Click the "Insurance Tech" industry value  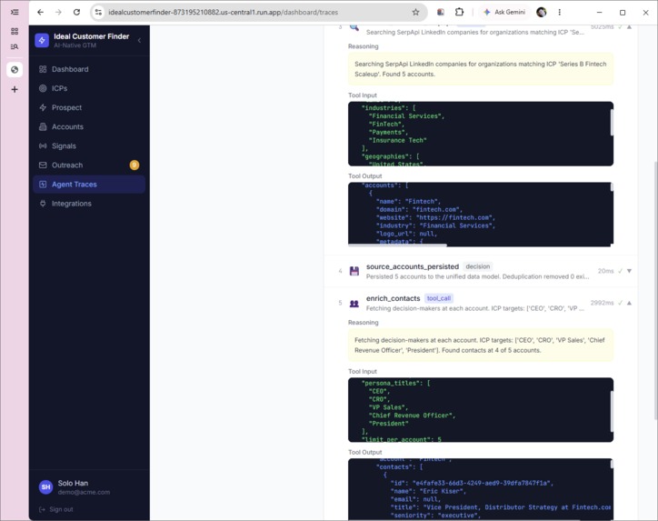click(x=397, y=141)
